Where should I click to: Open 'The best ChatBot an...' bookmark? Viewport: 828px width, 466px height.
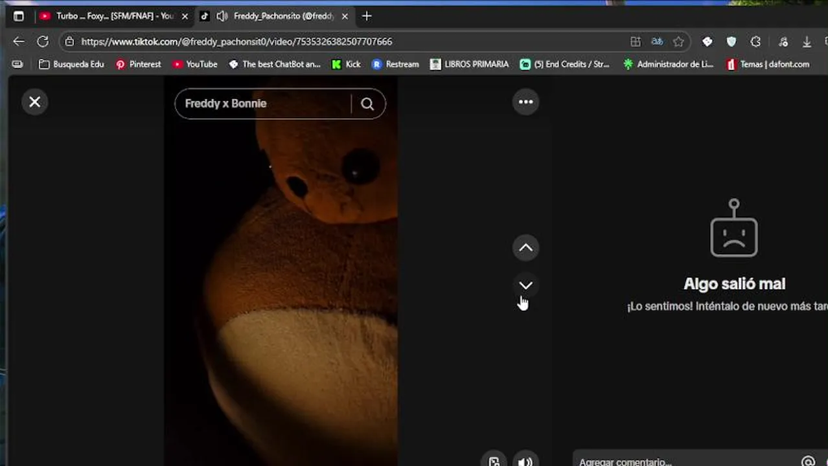(x=275, y=64)
